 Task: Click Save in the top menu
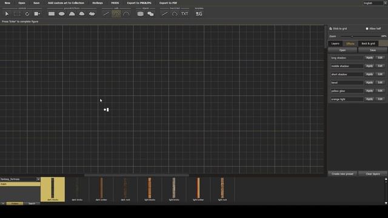[x=36, y=3]
